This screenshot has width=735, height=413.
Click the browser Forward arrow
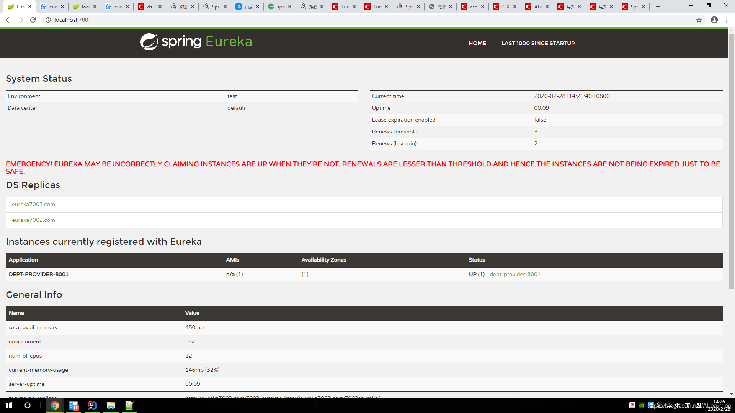21,20
